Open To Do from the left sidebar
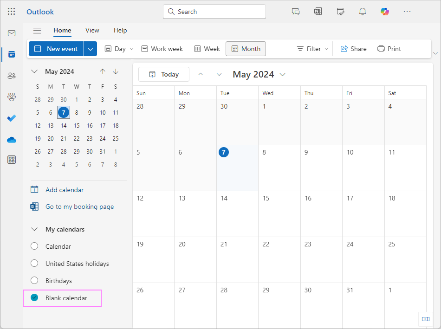441x329 pixels. point(12,118)
